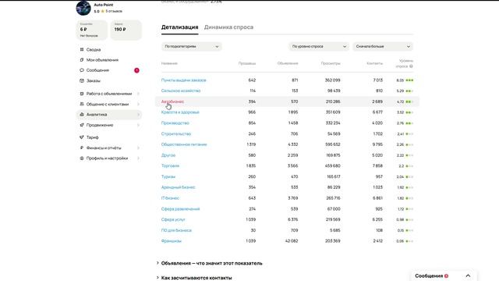Open the Красота и здоровье category link
The height and width of the screenshot is (281, 499).
coord(180,112)
